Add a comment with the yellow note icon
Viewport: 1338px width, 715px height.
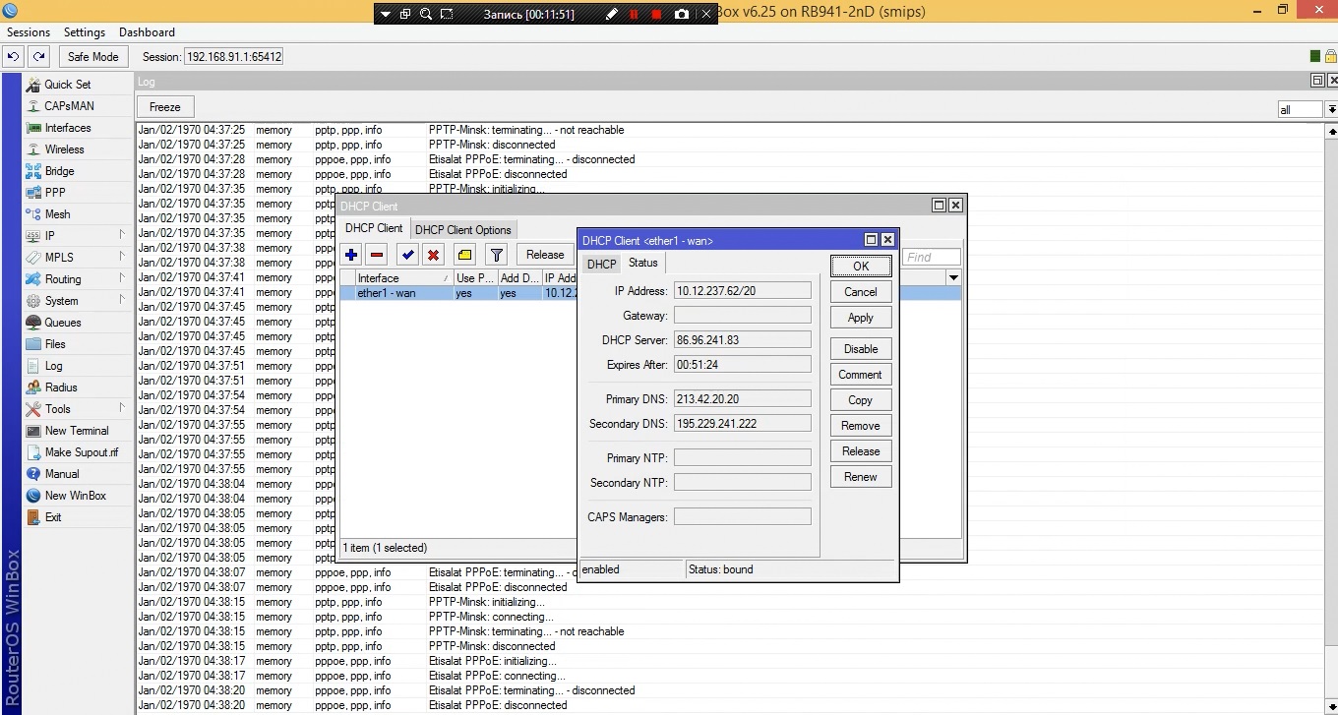[465, 255]
